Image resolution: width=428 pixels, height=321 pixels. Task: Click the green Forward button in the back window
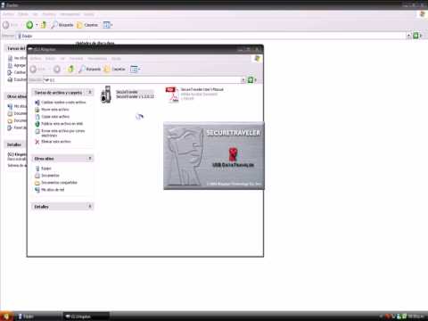coord(29,25)
